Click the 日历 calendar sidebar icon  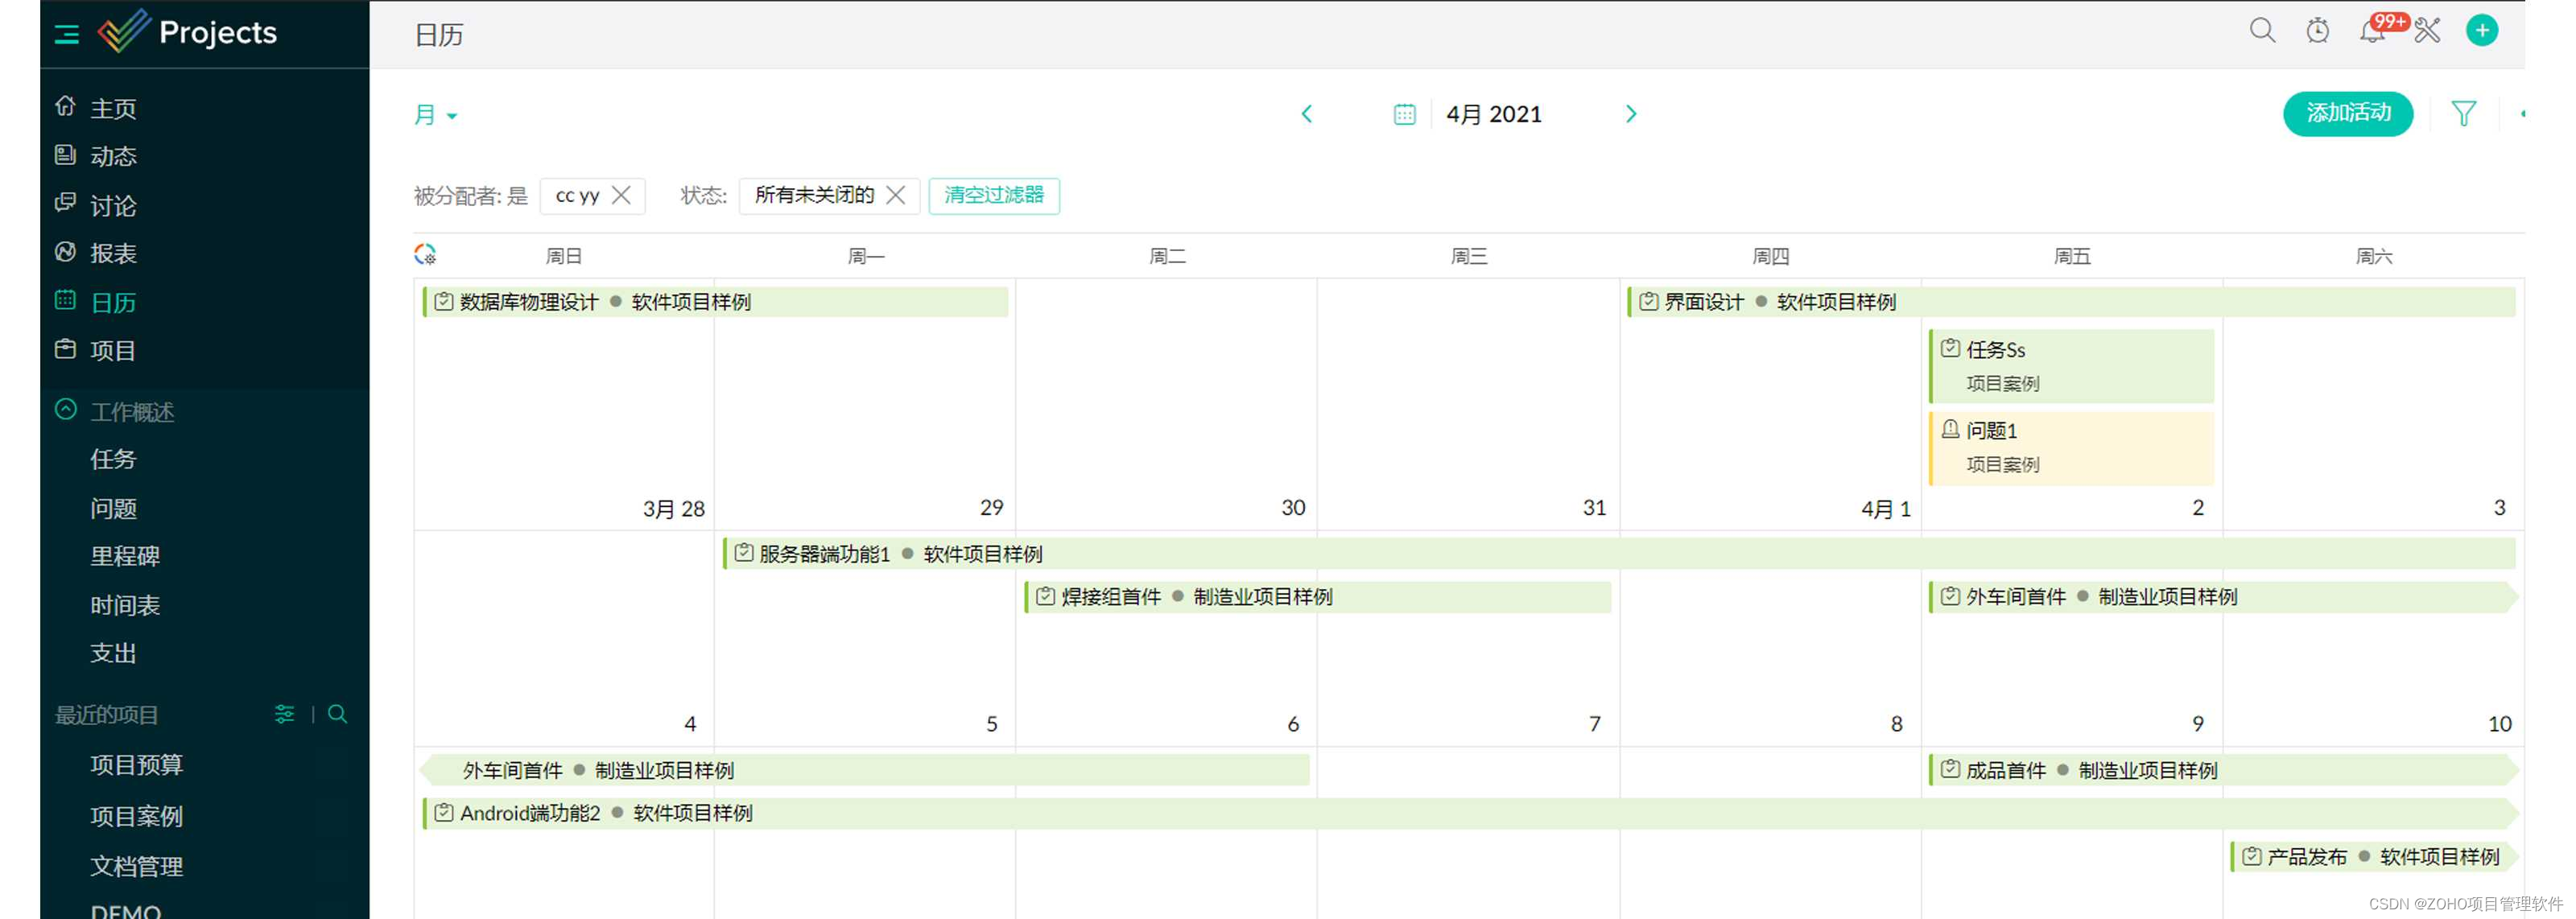tap(65, 300)
